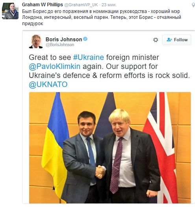Open the Russian tweet text by Phillips
The width and height of the screenshot is (195, 207).
pos(102,17)
